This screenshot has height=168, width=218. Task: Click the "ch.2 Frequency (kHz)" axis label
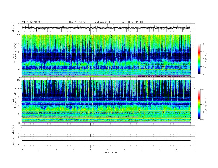pos(15,98)
